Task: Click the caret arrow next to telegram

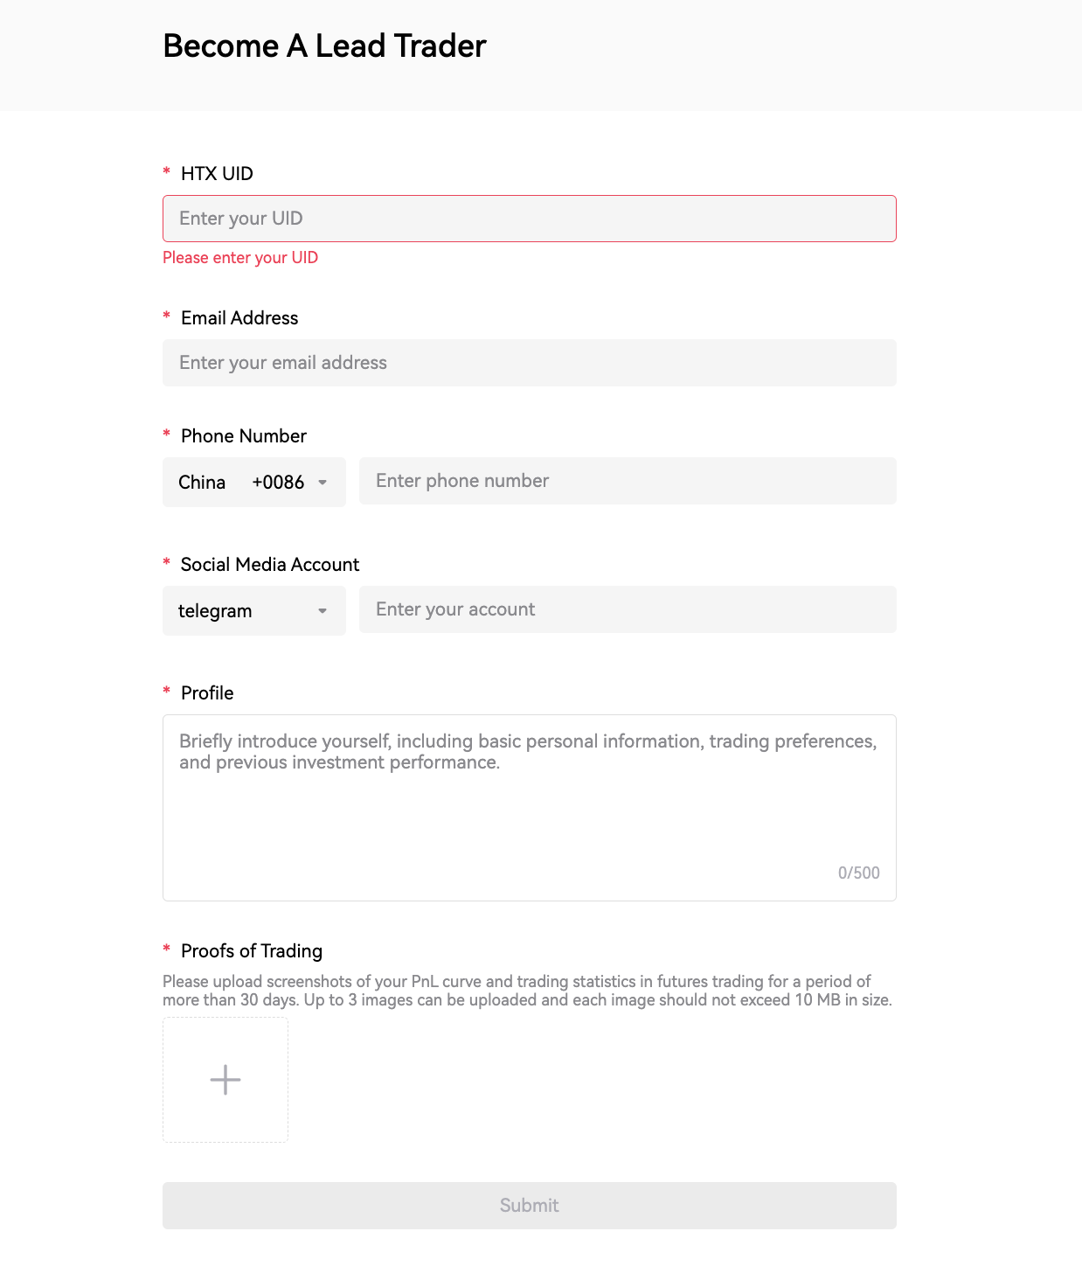Action: [323, 611]
